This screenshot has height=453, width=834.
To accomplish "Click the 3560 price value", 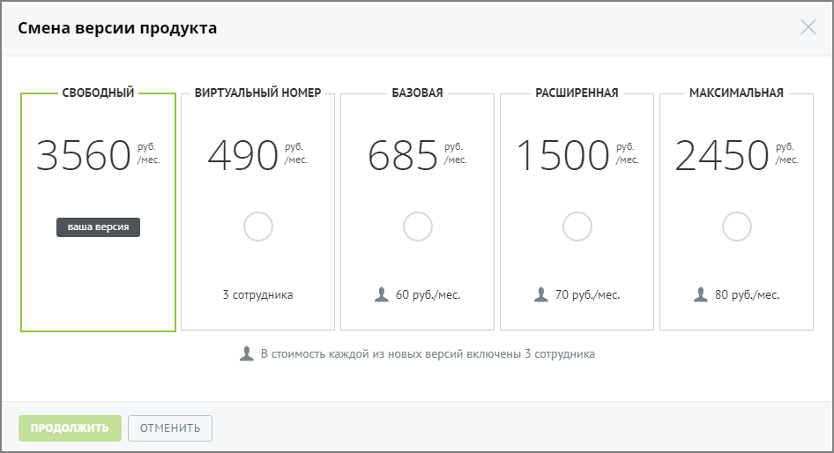I will pos(84,155).
